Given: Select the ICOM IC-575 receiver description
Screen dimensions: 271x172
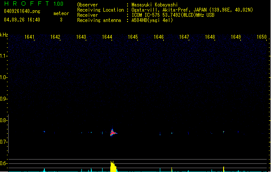Looking at the screenshot, I should point(173,15).
